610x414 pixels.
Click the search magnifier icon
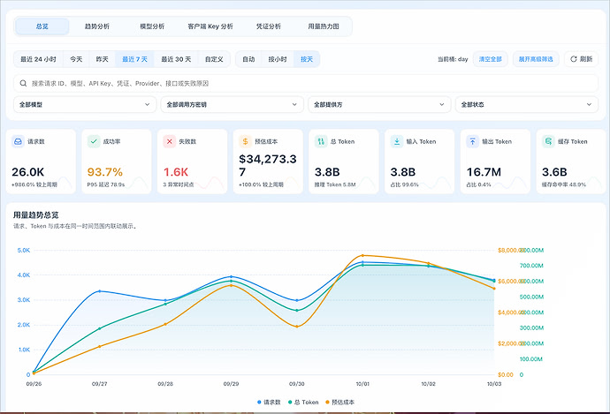pyautogui.click(x=23, y=83)
